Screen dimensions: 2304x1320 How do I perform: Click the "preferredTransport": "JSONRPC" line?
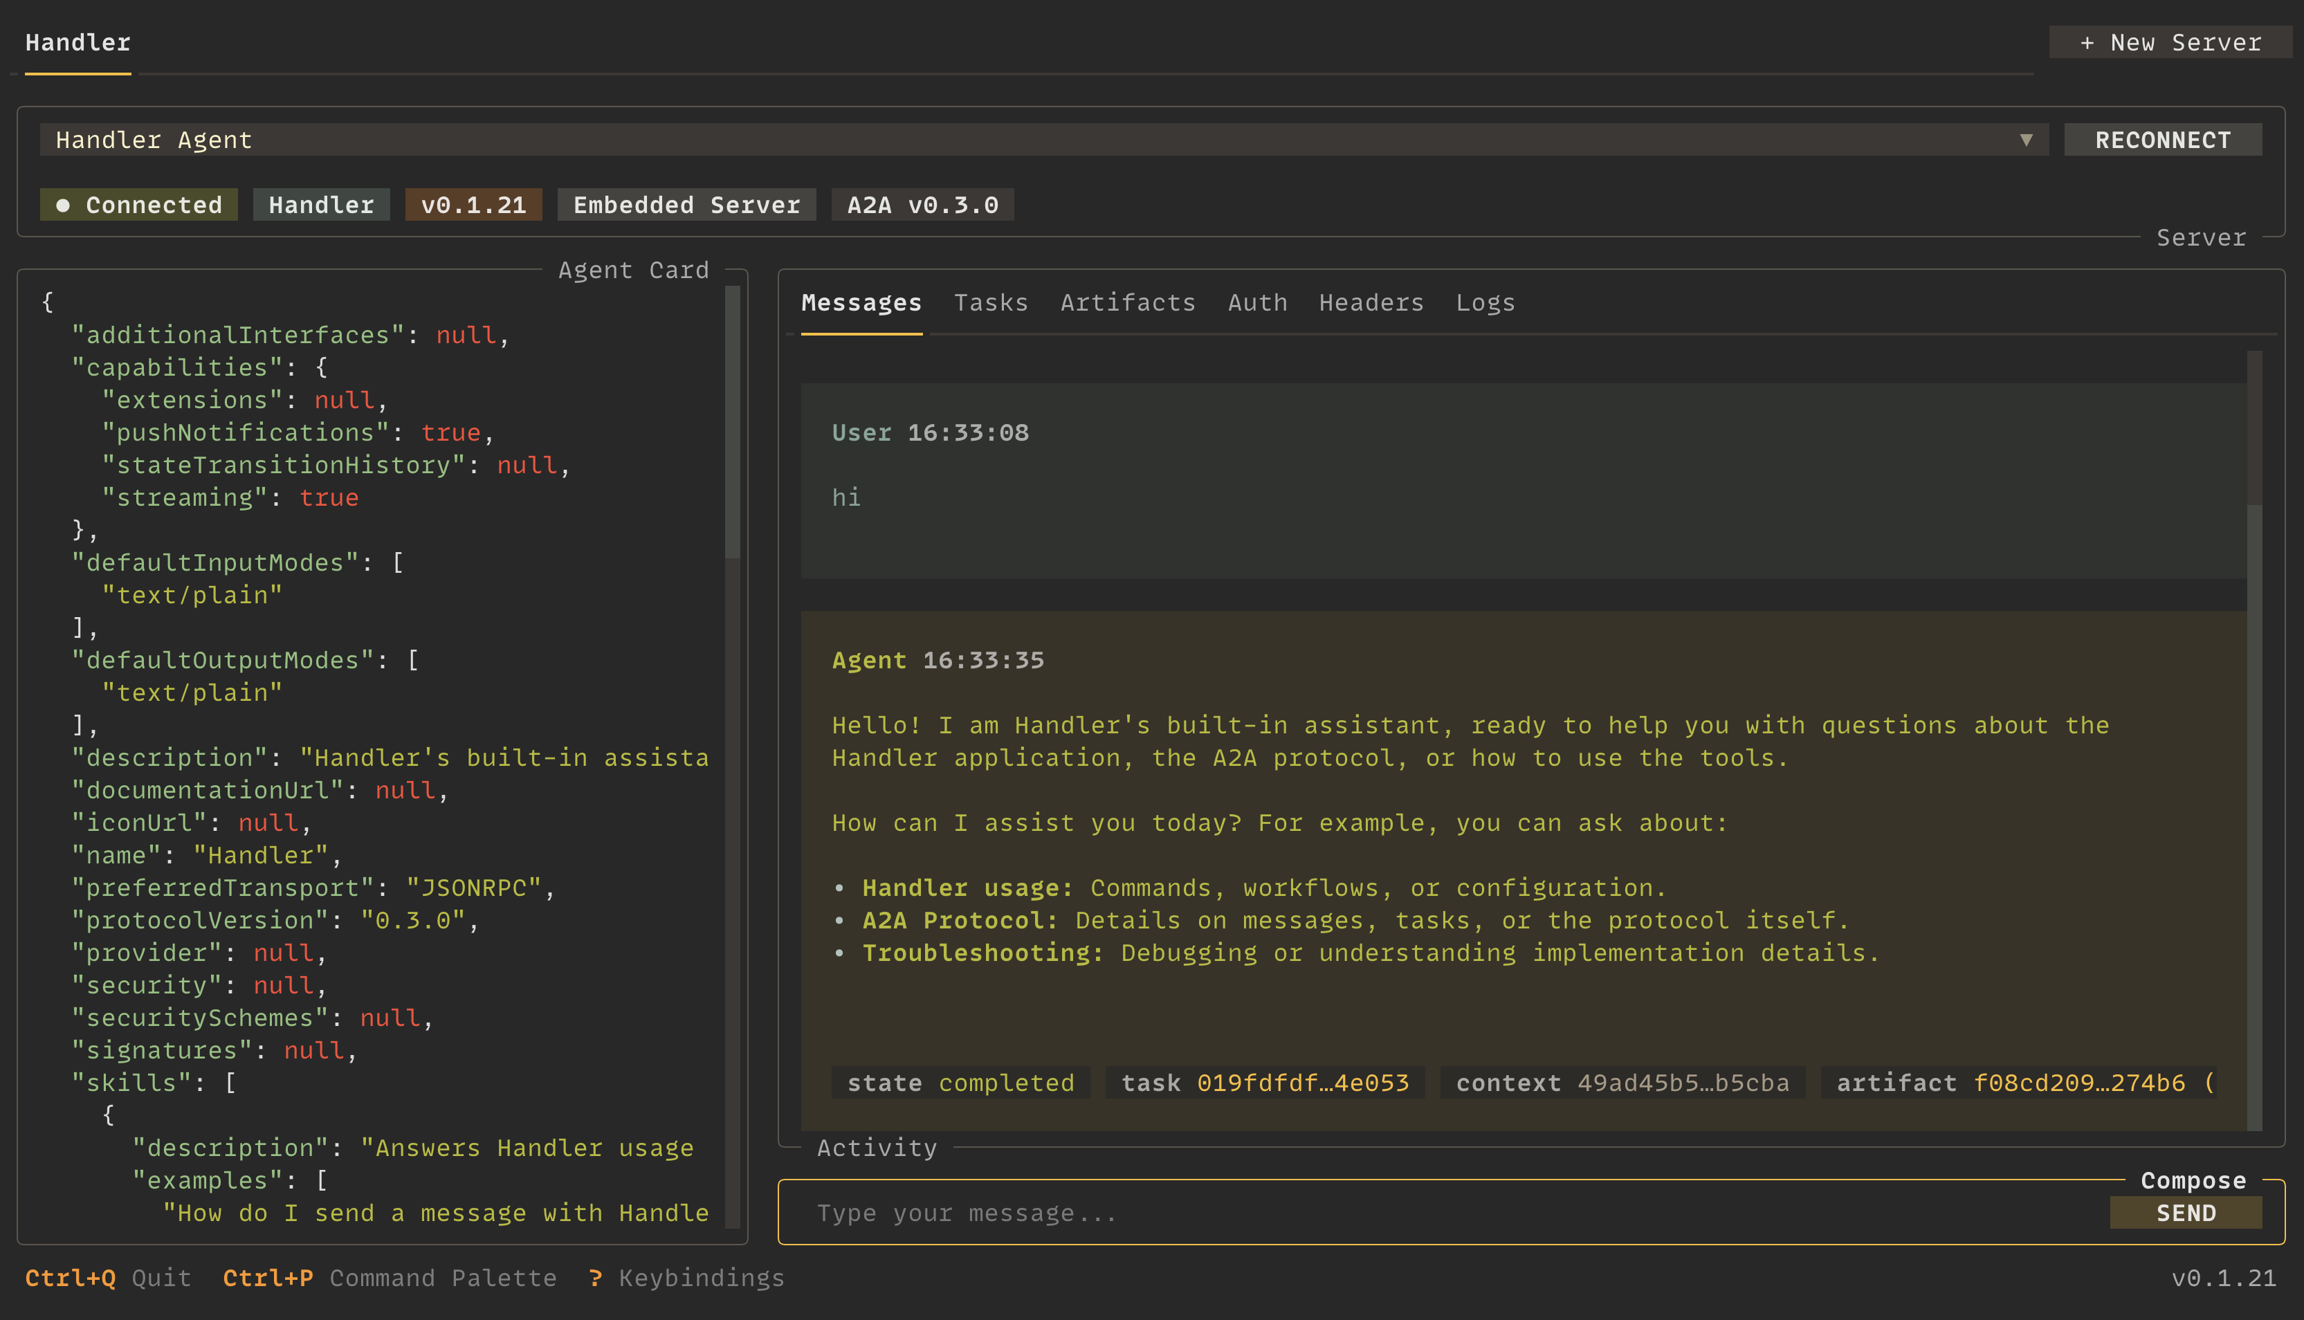coord(313,888)
